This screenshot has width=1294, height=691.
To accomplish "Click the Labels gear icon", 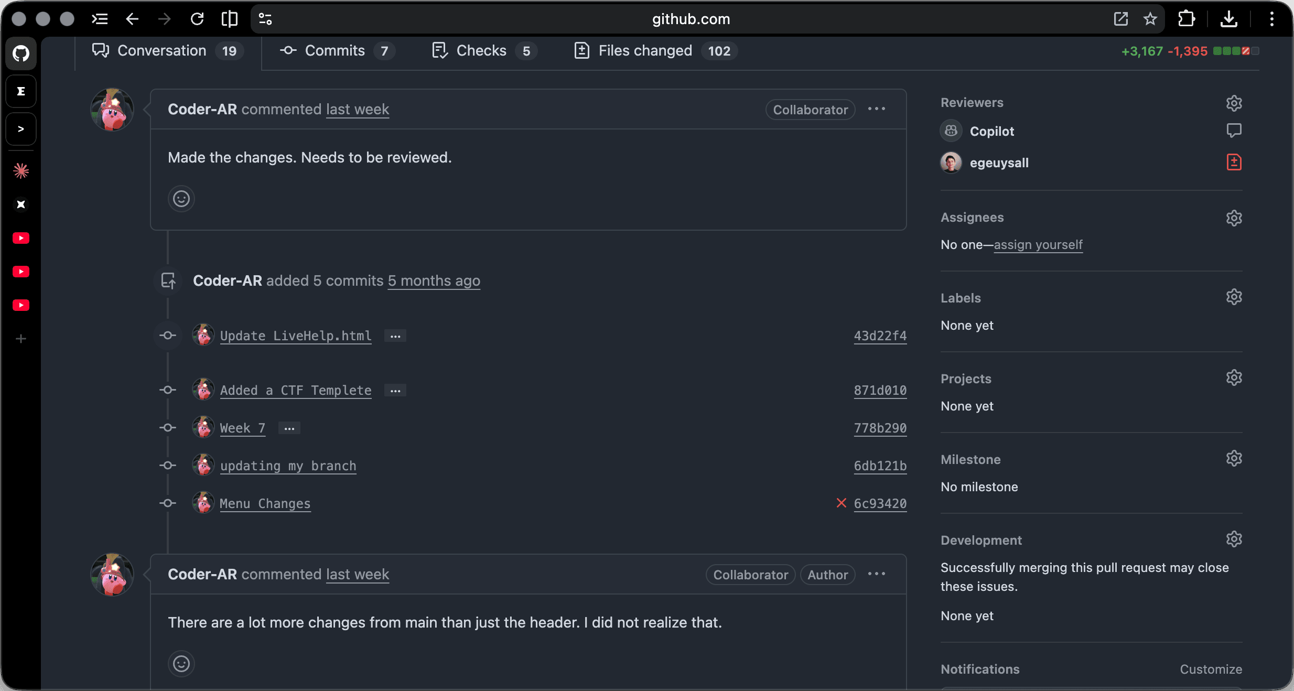I will tap(1234, 297).
